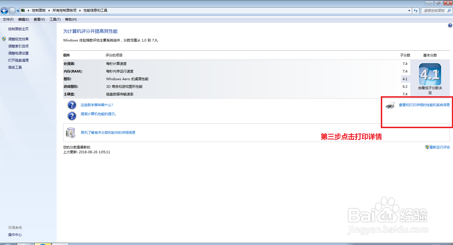453x245 pixels.
Task: Click the window minimize button
Action: [429, 3]
